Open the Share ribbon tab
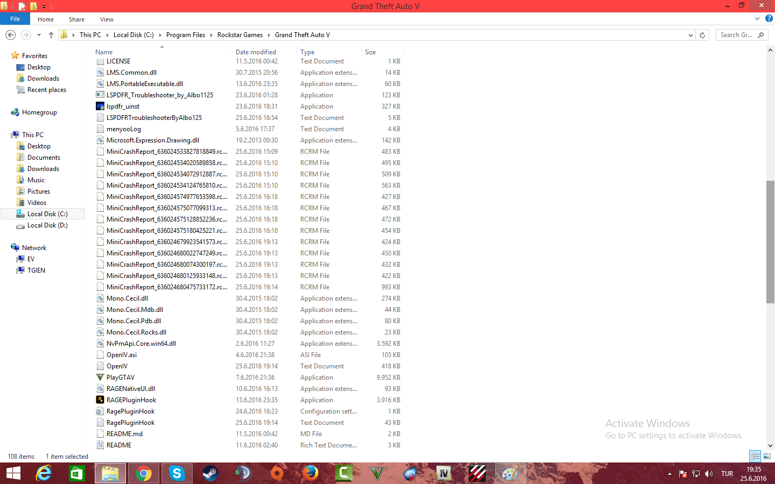This screenshot has height=484, width=775. (76, 19)
